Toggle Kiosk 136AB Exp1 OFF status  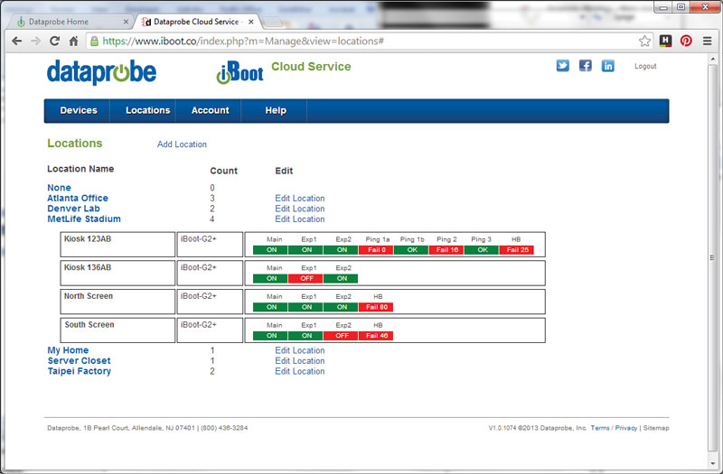coord(308,278)
